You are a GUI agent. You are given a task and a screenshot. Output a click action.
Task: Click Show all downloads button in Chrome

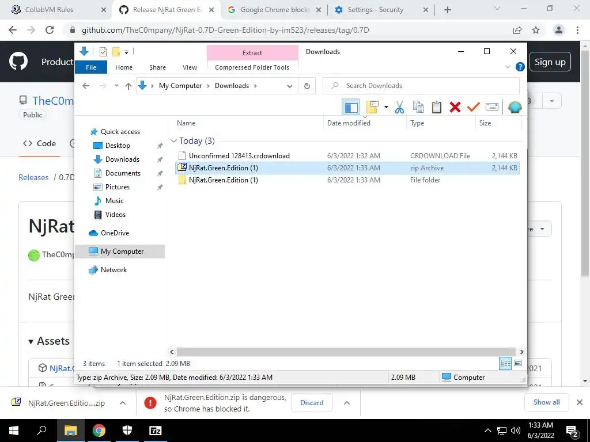(546, 402)
